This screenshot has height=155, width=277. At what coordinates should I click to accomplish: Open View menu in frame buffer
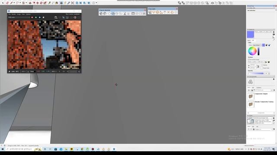tap(23, 14)
